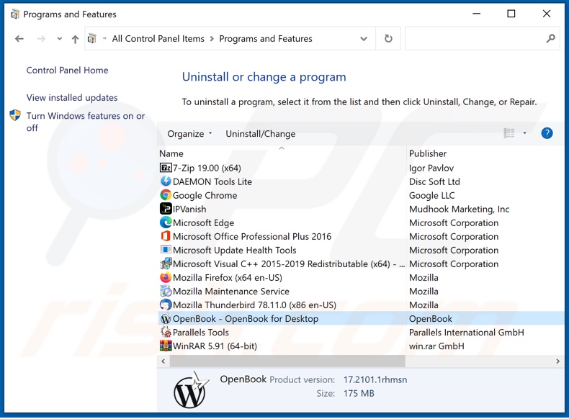Click Uninstall/Change toolbar button
Image resolution: width=569 pixels, height=419 pixels.
point(261,134)
